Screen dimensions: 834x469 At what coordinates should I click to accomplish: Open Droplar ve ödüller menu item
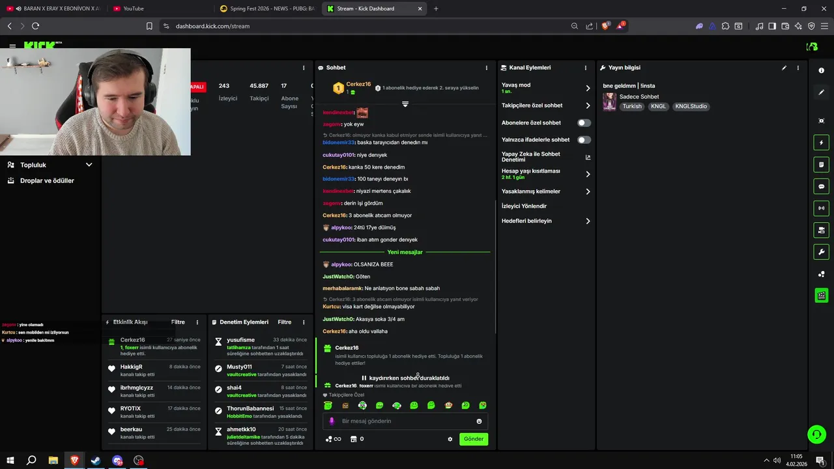click(47, 180)
